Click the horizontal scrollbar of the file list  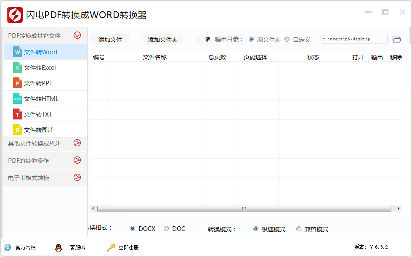(x=243, y=209)
